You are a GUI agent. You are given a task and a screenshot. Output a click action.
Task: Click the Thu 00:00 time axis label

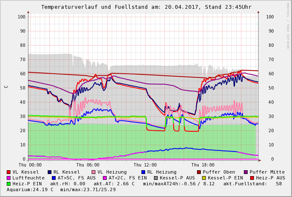click(x=30, y=165)
